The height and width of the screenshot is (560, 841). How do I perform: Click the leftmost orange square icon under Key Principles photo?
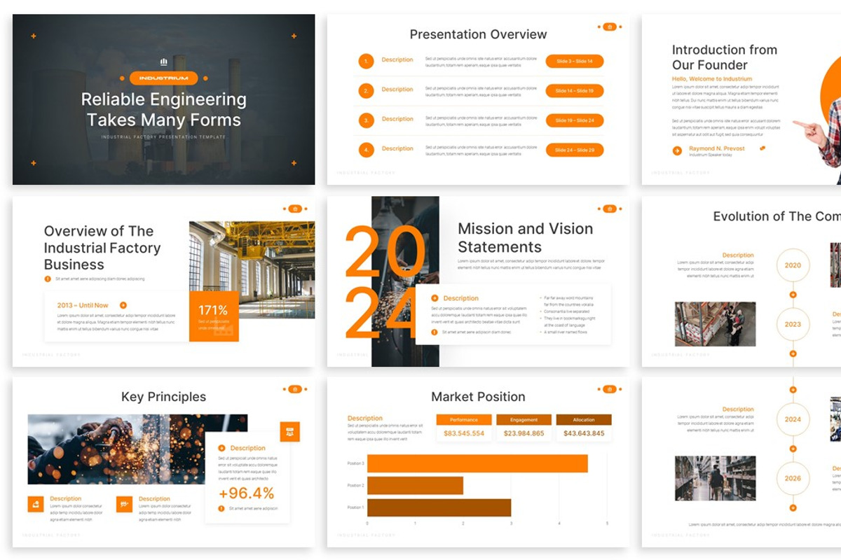tap(36, 504)
